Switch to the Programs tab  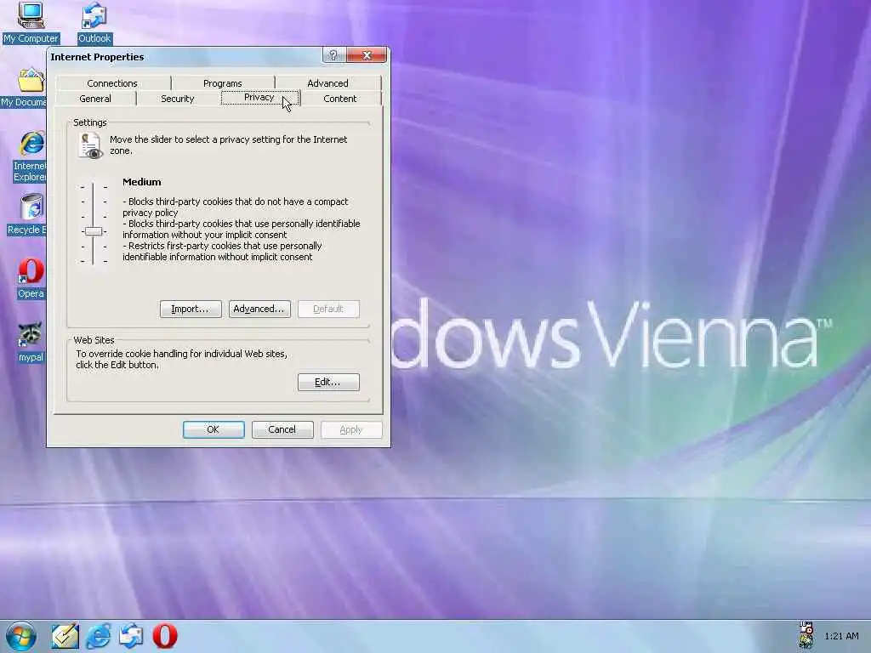click(223, 83)
